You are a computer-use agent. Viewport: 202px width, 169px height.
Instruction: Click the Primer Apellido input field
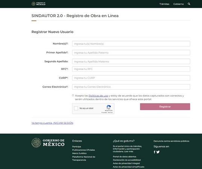click(x=131, y=53)
